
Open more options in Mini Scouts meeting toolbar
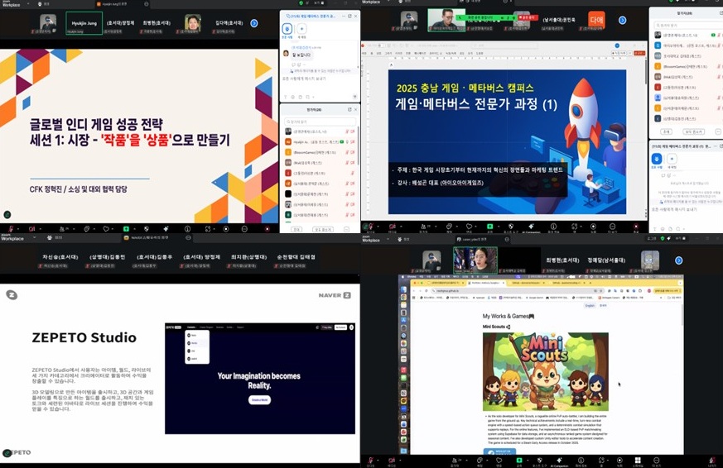[x=656, y=461]
